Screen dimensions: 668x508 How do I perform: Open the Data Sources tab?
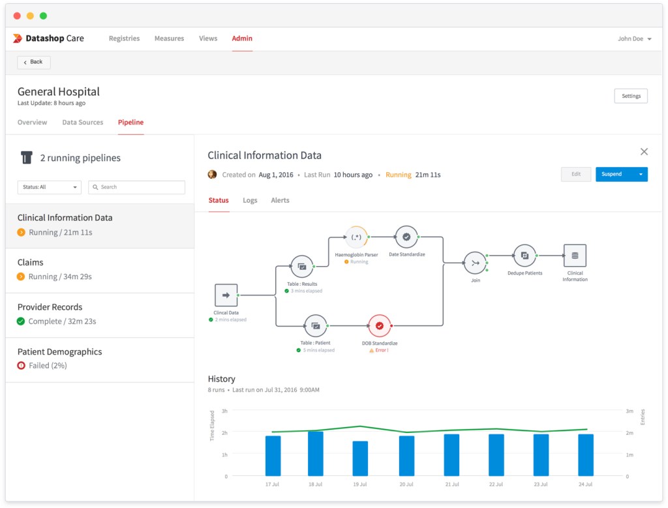[82, 122]
